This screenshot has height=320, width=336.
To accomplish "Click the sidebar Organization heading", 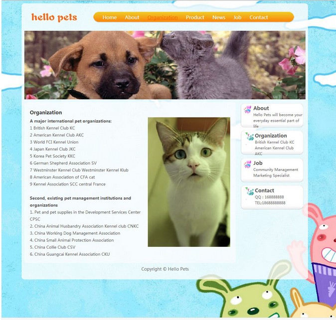I will [271, 136].
